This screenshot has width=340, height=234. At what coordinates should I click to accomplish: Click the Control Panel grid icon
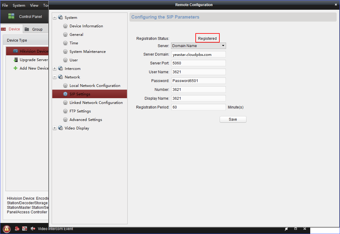click(x=11, y=16)
